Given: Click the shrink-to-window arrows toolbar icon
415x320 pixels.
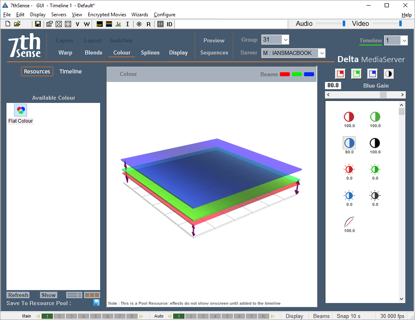Looking at the screenshot, I should [x=68, y=24].
